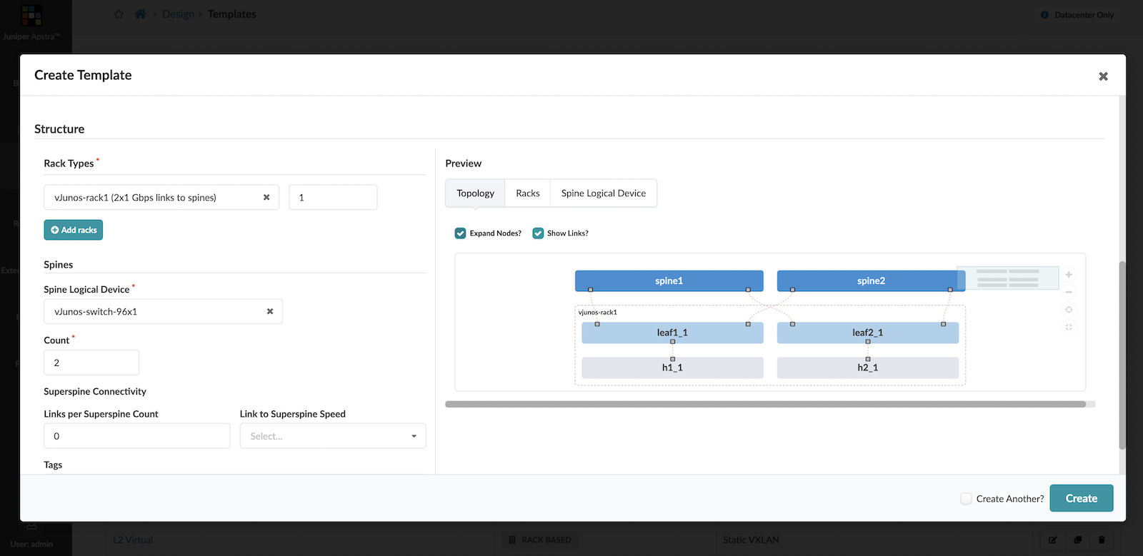1143x556 pixels.
Task: Edit the rack count input field
Action: point(333,198)
